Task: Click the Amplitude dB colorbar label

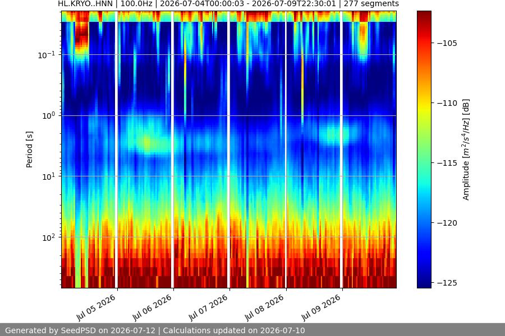Action: (466, 150)
